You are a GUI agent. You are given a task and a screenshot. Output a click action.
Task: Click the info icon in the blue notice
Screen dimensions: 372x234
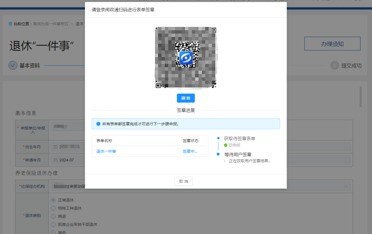click(98, 124)
